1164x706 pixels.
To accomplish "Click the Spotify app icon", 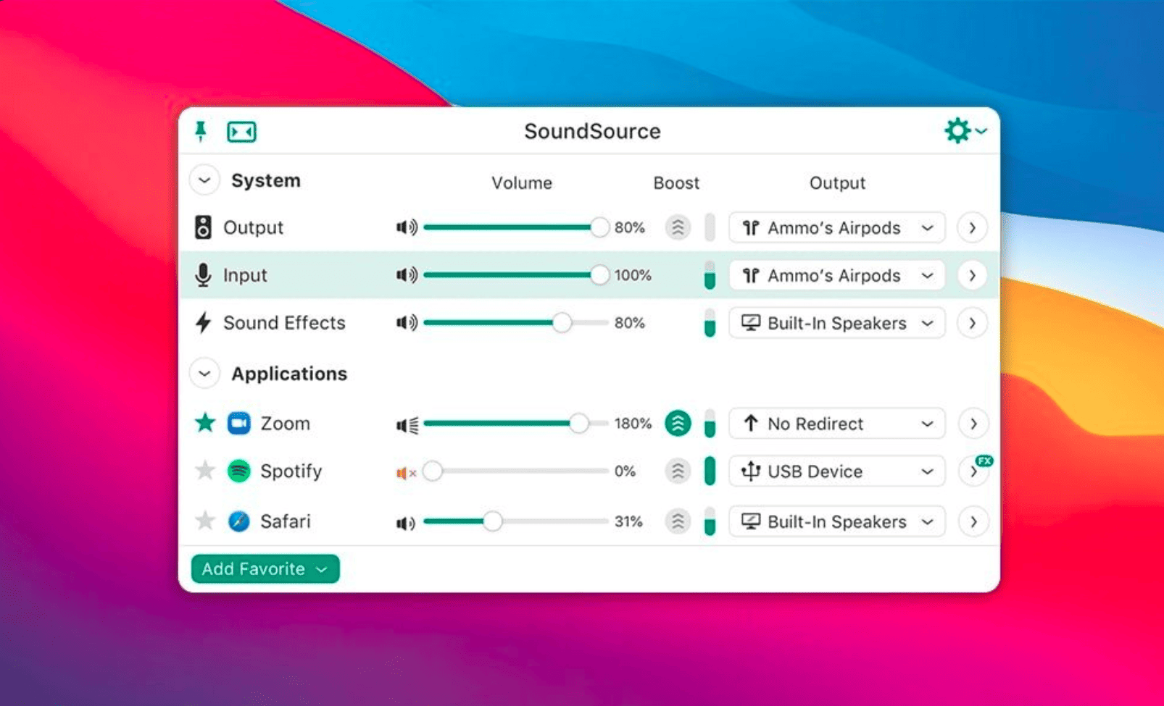I will [x=239, y=471].
